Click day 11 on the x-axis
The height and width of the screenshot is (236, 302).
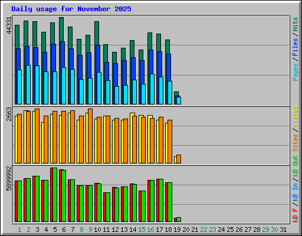click(x=106, y=230)
